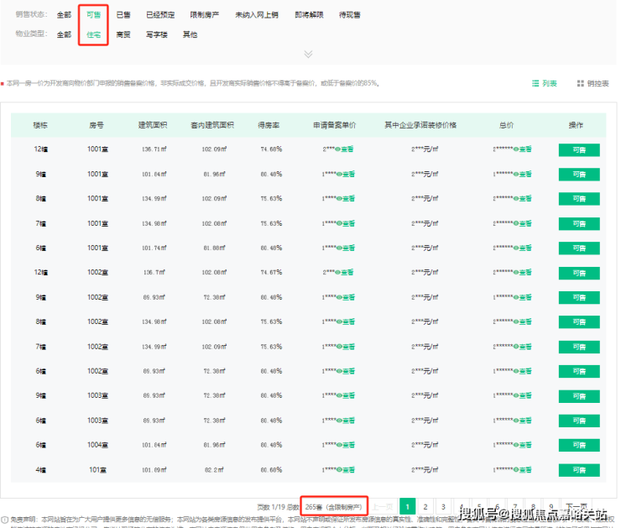Click 可售 button for 9幢 1002室
Viewport: 621px width, 528px height.
pos(579,298)
